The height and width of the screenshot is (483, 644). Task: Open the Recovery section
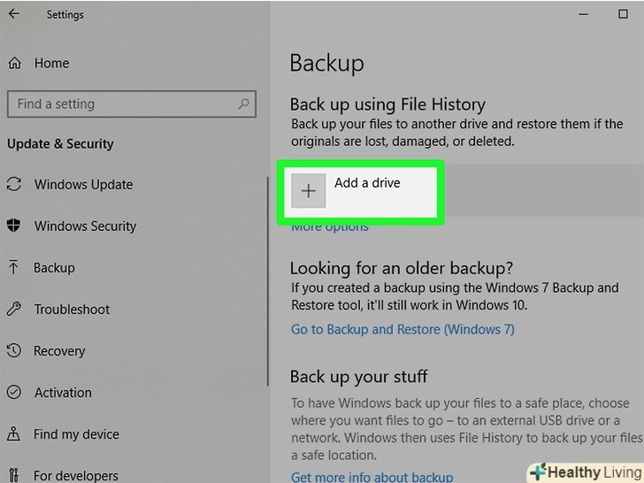(x=59, y=350)
